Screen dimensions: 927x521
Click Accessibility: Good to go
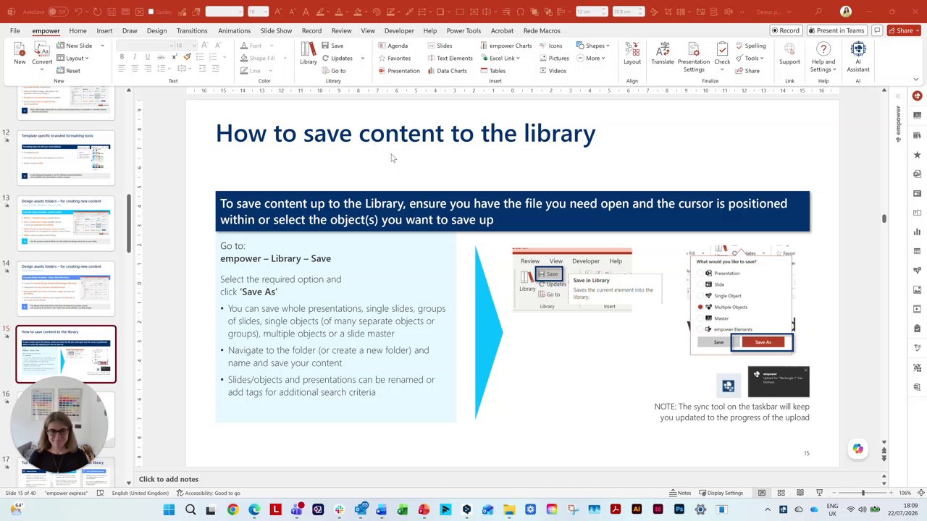click(208, 493)
